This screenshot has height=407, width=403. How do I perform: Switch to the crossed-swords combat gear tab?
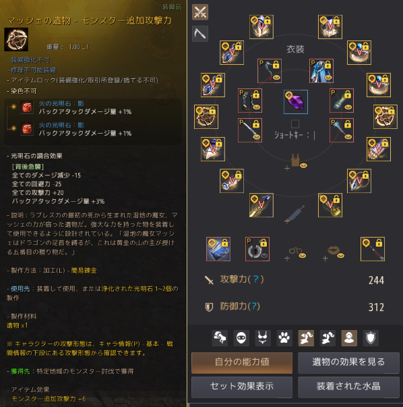click(200, 12)
